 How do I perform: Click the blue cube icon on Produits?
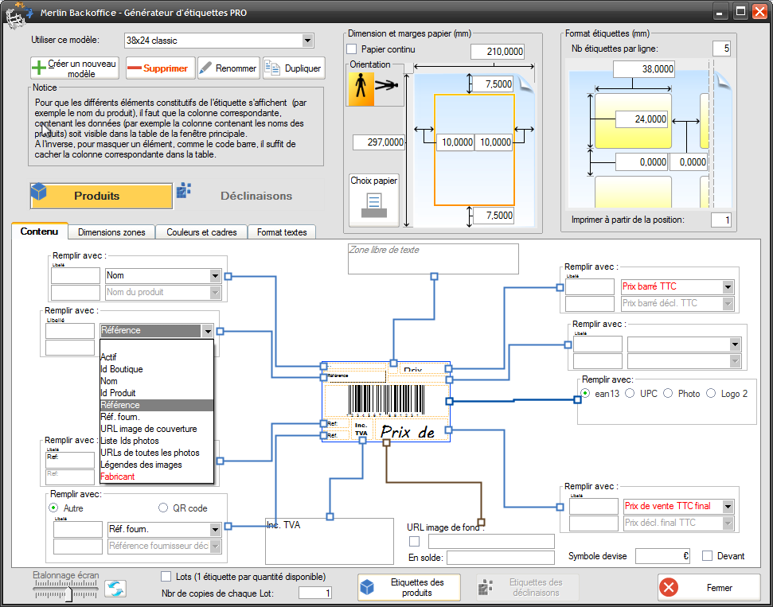pyautogui.click(x=38, y=191)
